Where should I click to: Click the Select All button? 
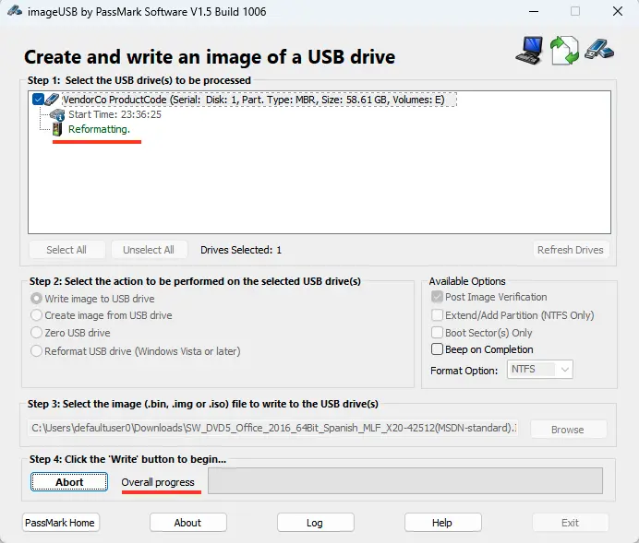point(66,250)
